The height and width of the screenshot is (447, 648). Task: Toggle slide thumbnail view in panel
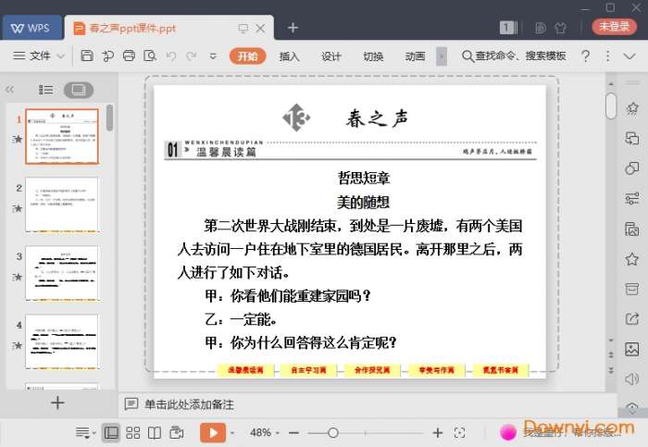point(78,90)
